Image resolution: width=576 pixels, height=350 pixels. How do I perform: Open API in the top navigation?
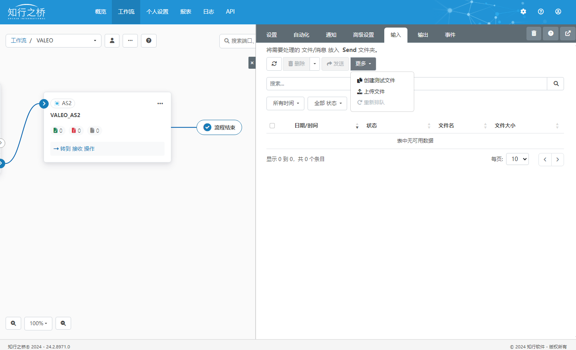[x=230, y=12]
